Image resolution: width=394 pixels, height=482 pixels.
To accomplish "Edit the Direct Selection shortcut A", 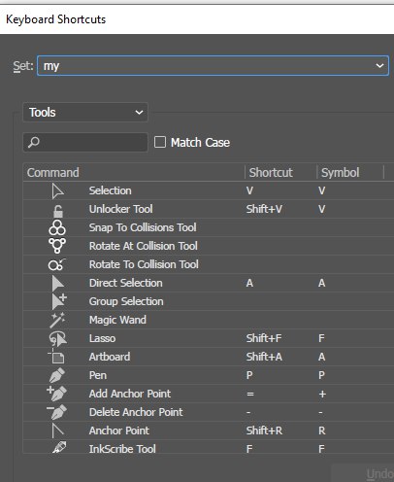I will click(x=249, y=283).
